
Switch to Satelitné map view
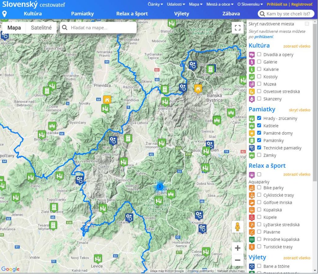[x=41, y=28]
